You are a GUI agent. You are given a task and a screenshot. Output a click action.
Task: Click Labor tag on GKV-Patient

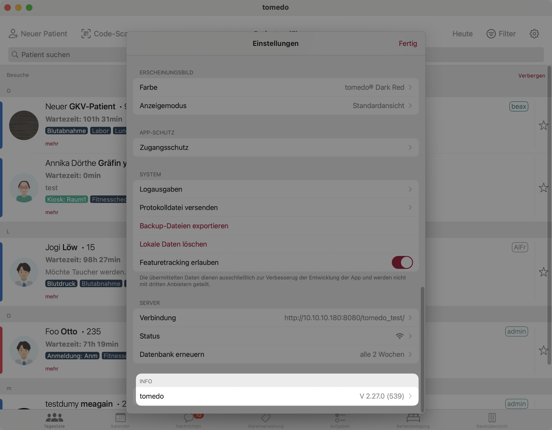coord(100,131)
